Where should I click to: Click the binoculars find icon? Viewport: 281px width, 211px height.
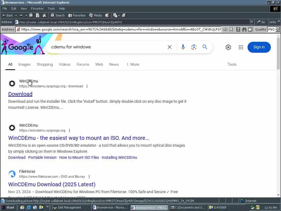(x=244, y=29)
